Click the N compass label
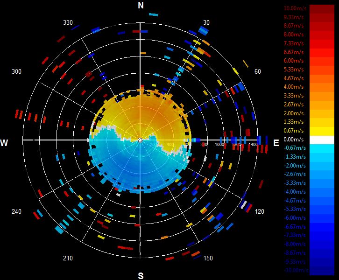This screenshot has height=280, width=339. point(141,5)
